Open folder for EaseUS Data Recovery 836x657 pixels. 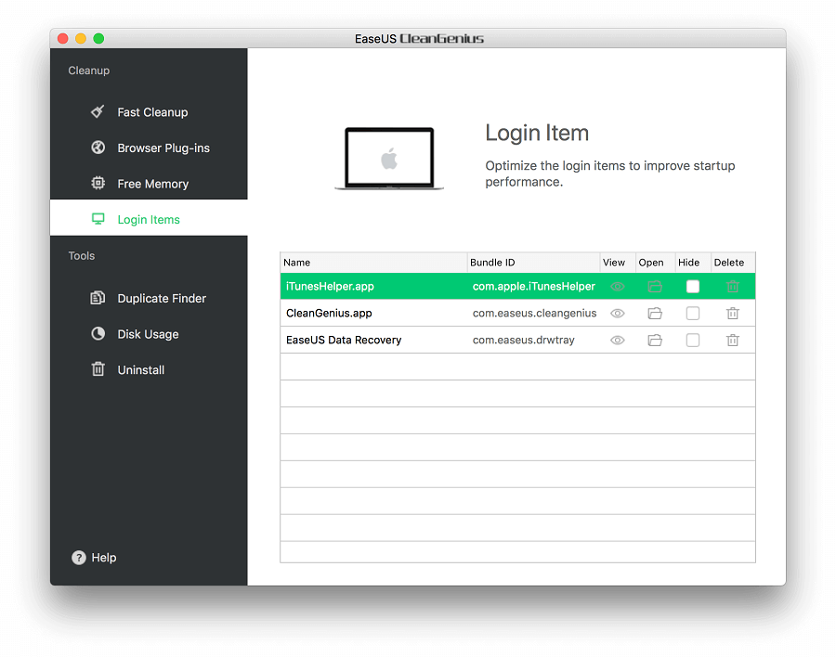point(655,341)
